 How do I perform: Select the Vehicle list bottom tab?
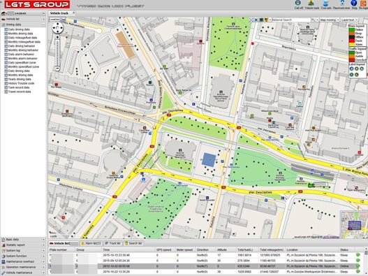(64, 243)
